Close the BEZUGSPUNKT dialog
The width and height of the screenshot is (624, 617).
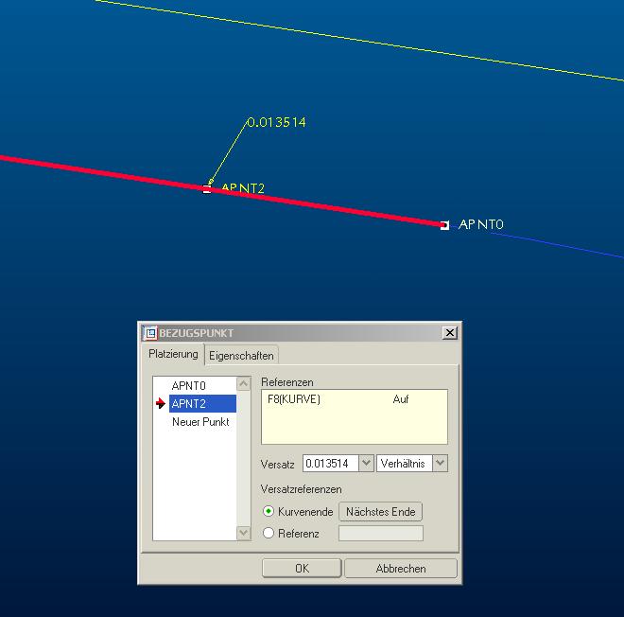point(450,332)
